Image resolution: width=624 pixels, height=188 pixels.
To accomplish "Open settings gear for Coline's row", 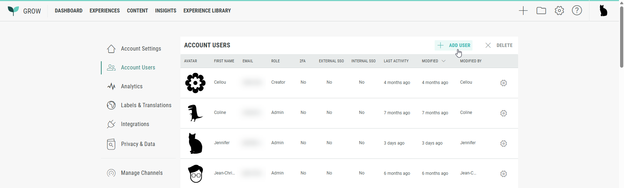I will coord(503,113).
